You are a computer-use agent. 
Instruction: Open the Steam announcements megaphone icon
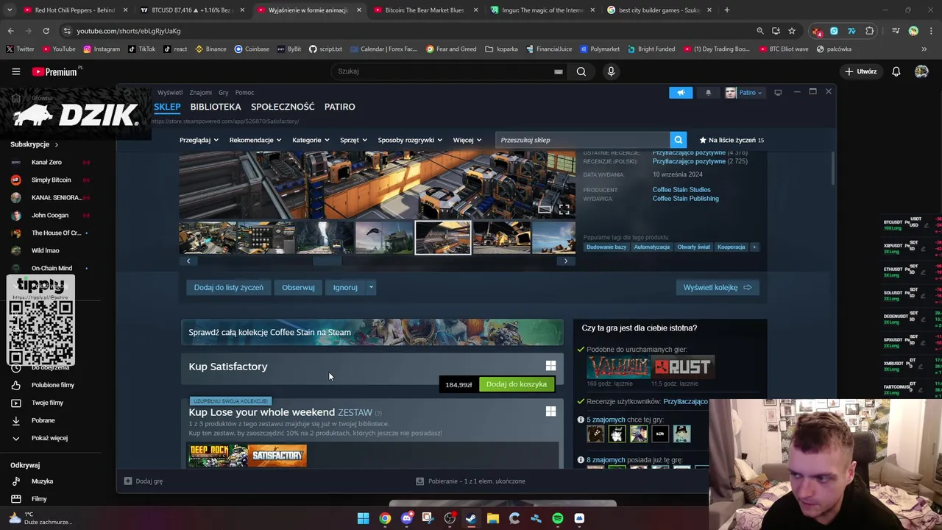pos(681,93)
